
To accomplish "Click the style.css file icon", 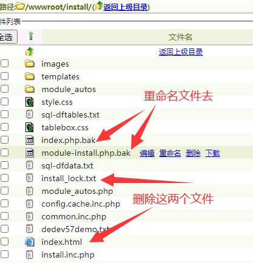I will pos(30,102).
